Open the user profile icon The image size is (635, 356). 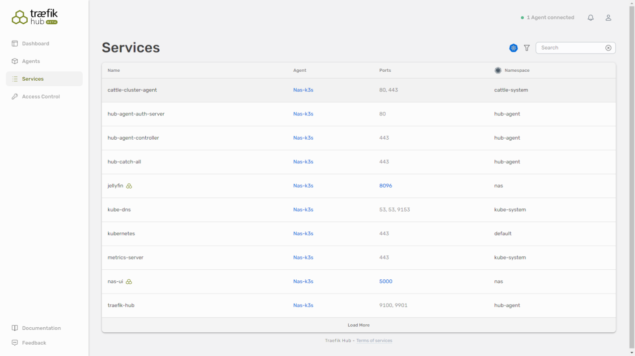[x=608, y=18]
